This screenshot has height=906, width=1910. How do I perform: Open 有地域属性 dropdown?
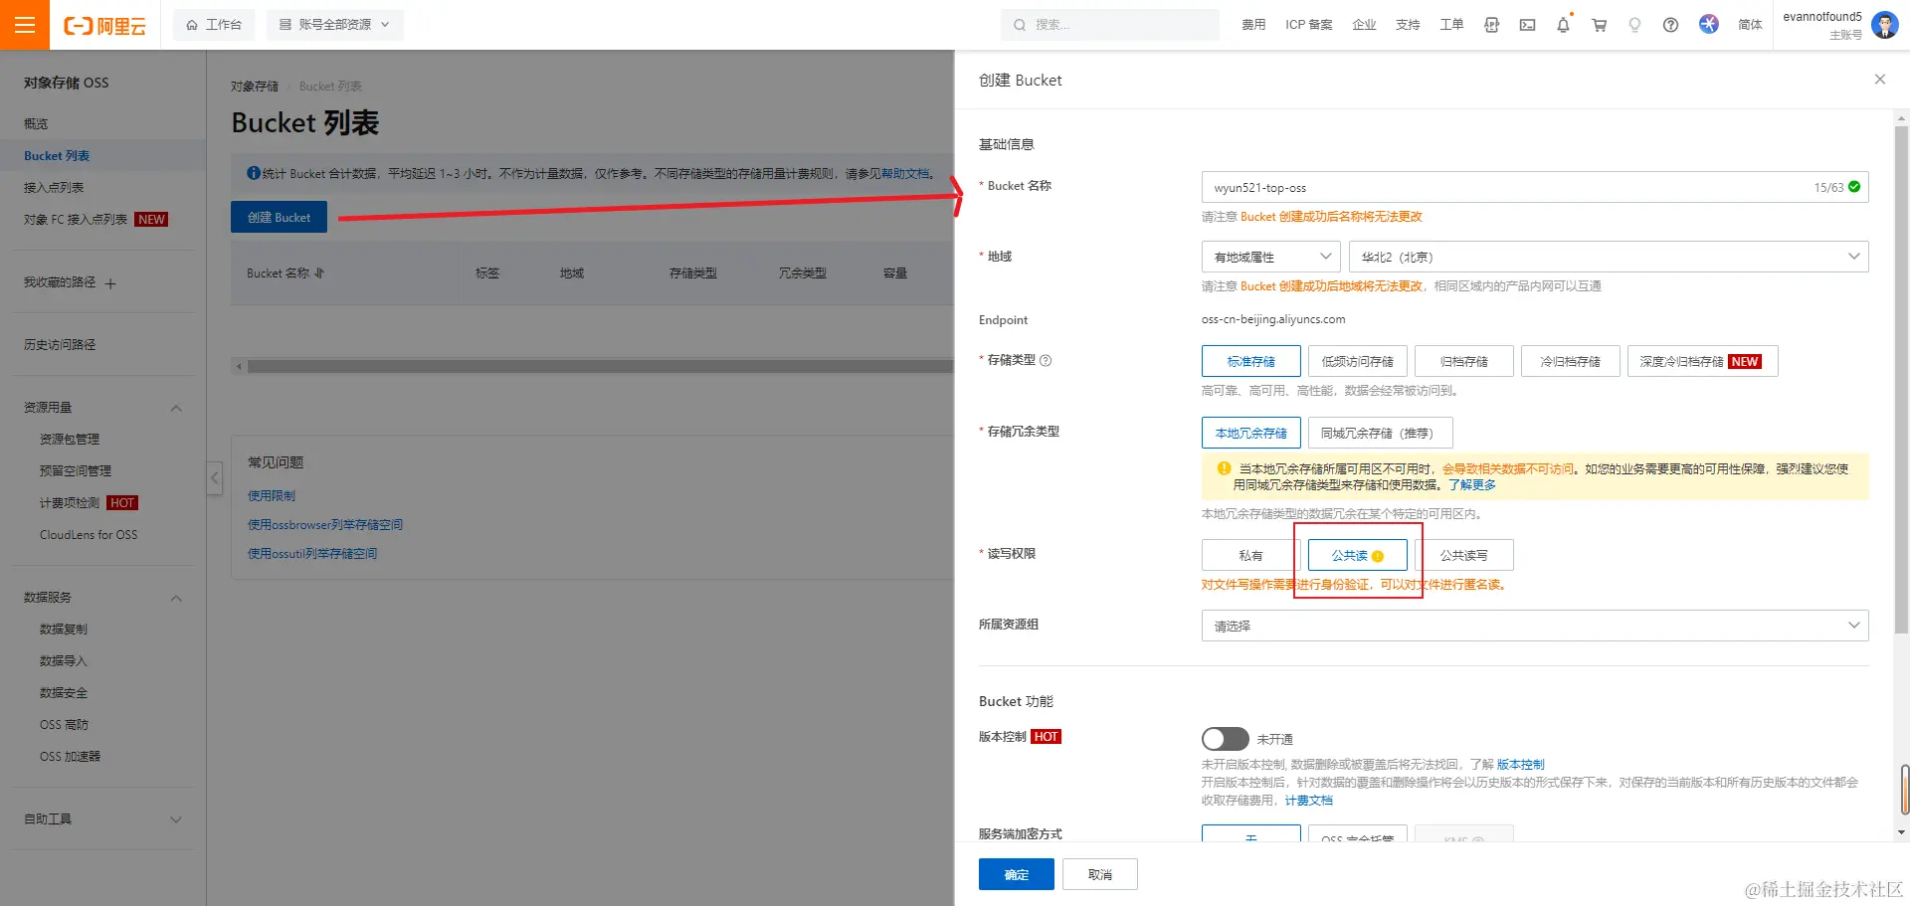pyautogui.click(x=1270, y=257)
